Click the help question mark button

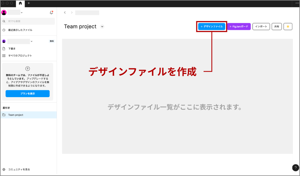pos(295,168)
